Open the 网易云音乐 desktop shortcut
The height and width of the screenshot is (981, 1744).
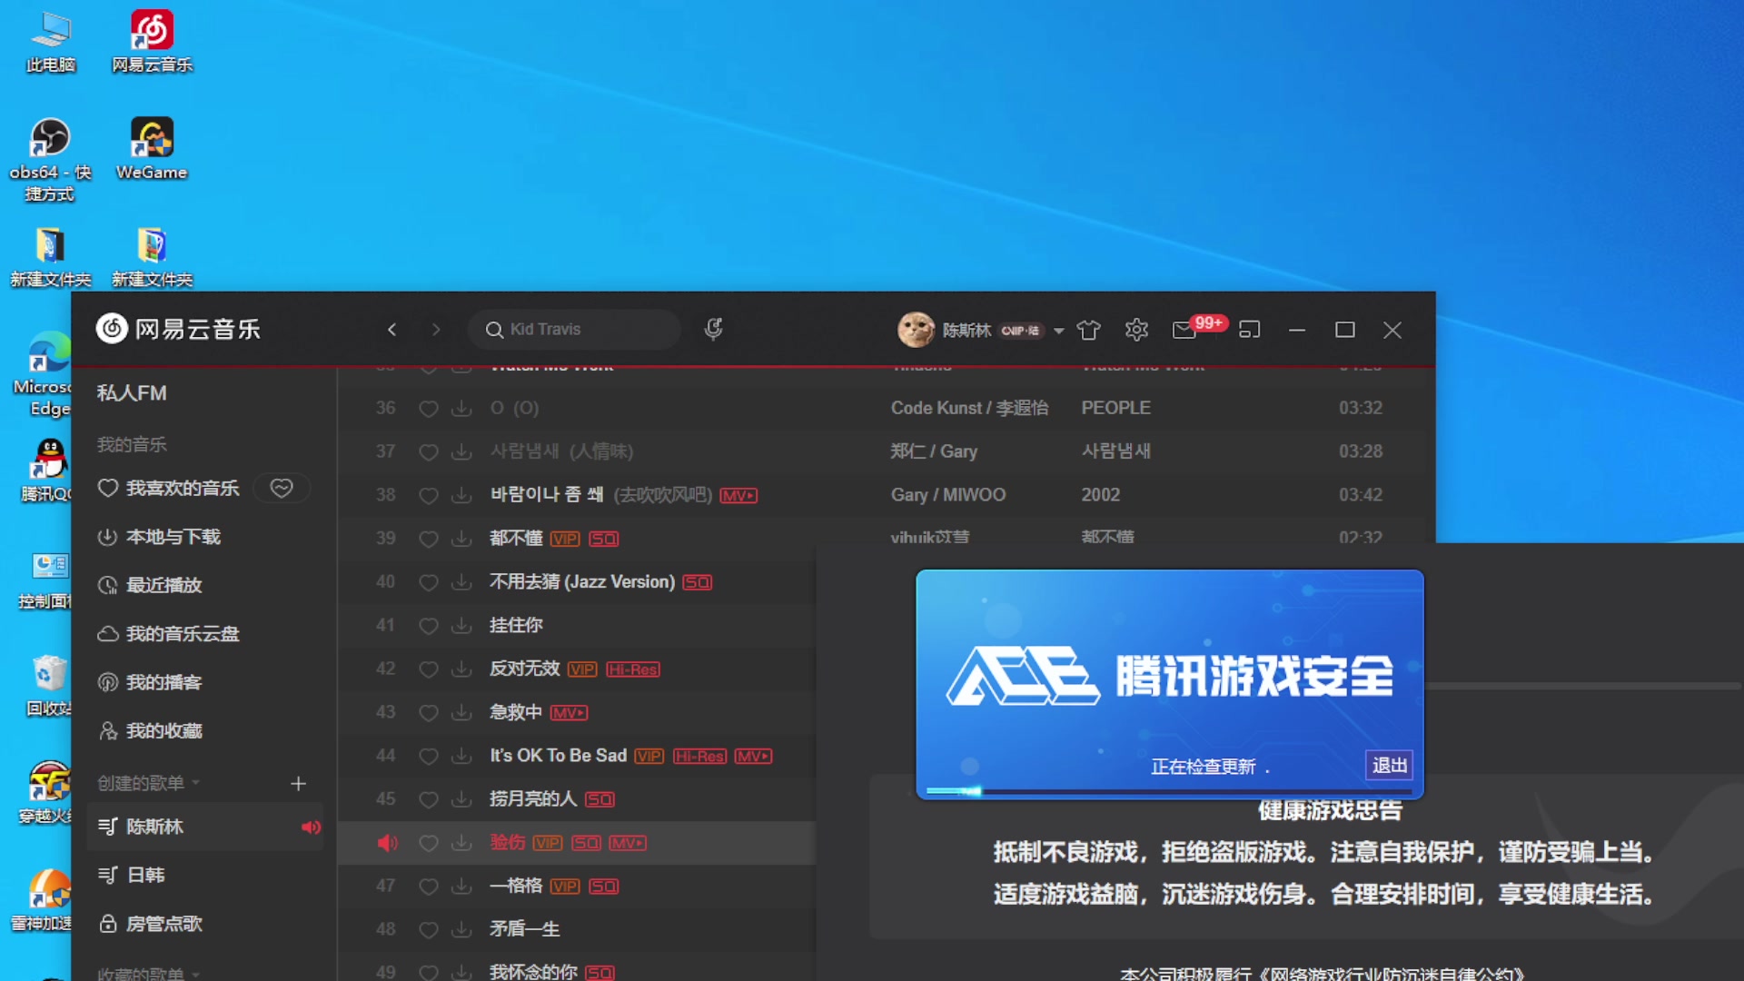click(x=152, y=42)
